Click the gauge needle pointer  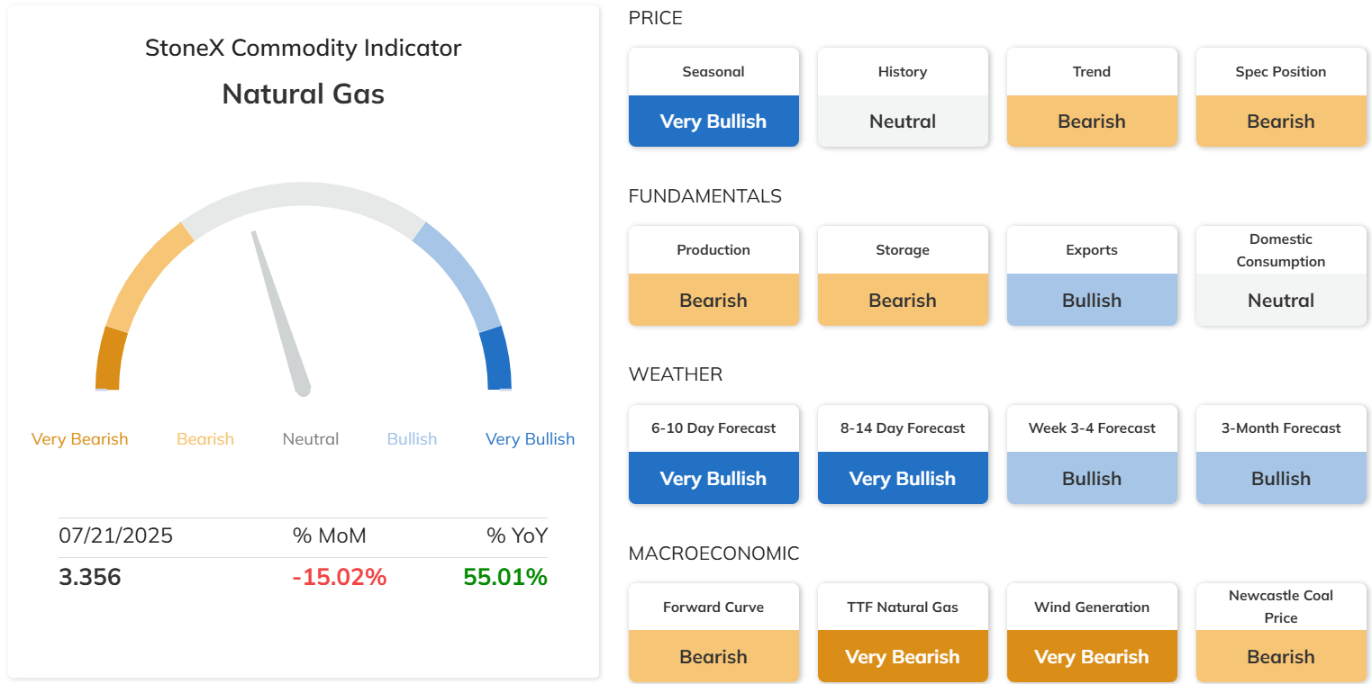[280, 313]
